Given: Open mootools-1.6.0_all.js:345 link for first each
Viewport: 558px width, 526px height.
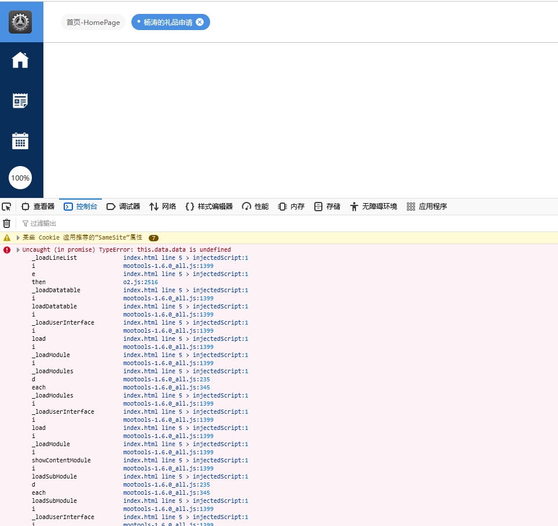Looking at the screenshot, I should click(167, 388).
